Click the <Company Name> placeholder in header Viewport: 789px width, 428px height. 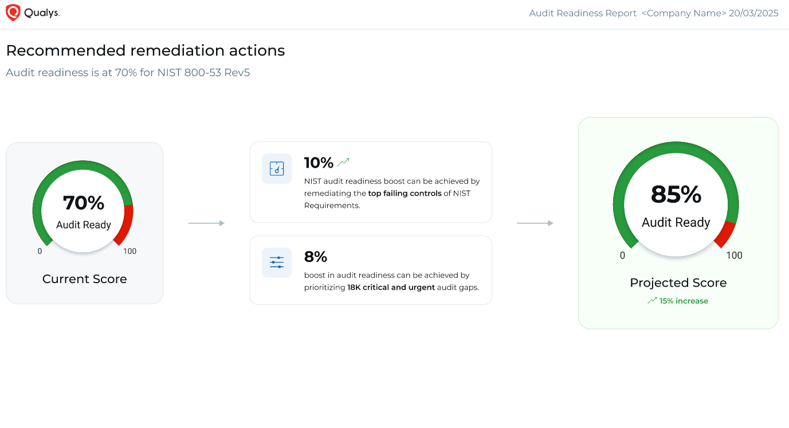[x=684, y=13]
